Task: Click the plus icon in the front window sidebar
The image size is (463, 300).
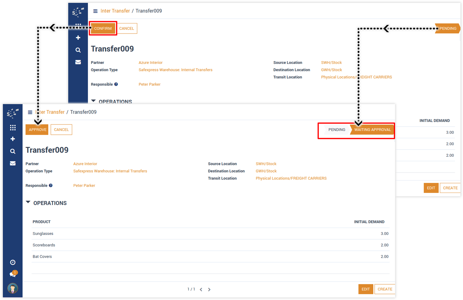Action: [x=13, y=139]
